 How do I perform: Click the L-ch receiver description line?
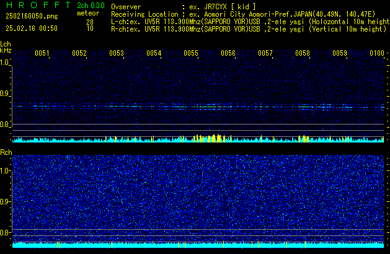250,22
